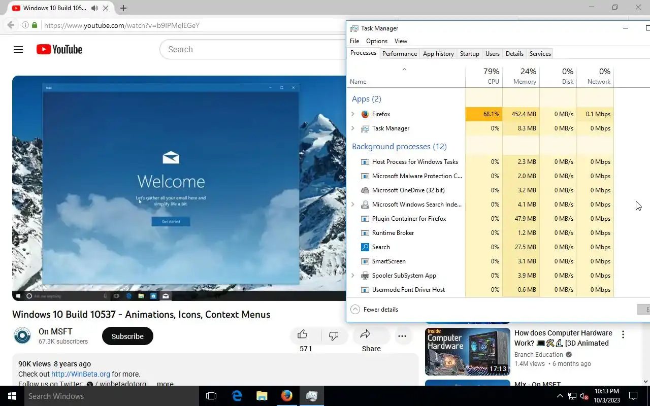
Task: Open On MSFT channel name link
Action: click(55, 332)
